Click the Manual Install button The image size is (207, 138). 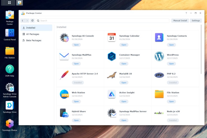click(180, 21)
